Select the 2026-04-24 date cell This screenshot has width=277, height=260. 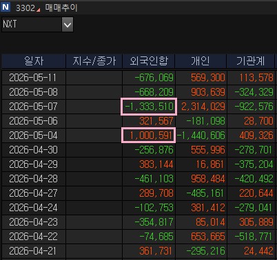click(33, 208)
